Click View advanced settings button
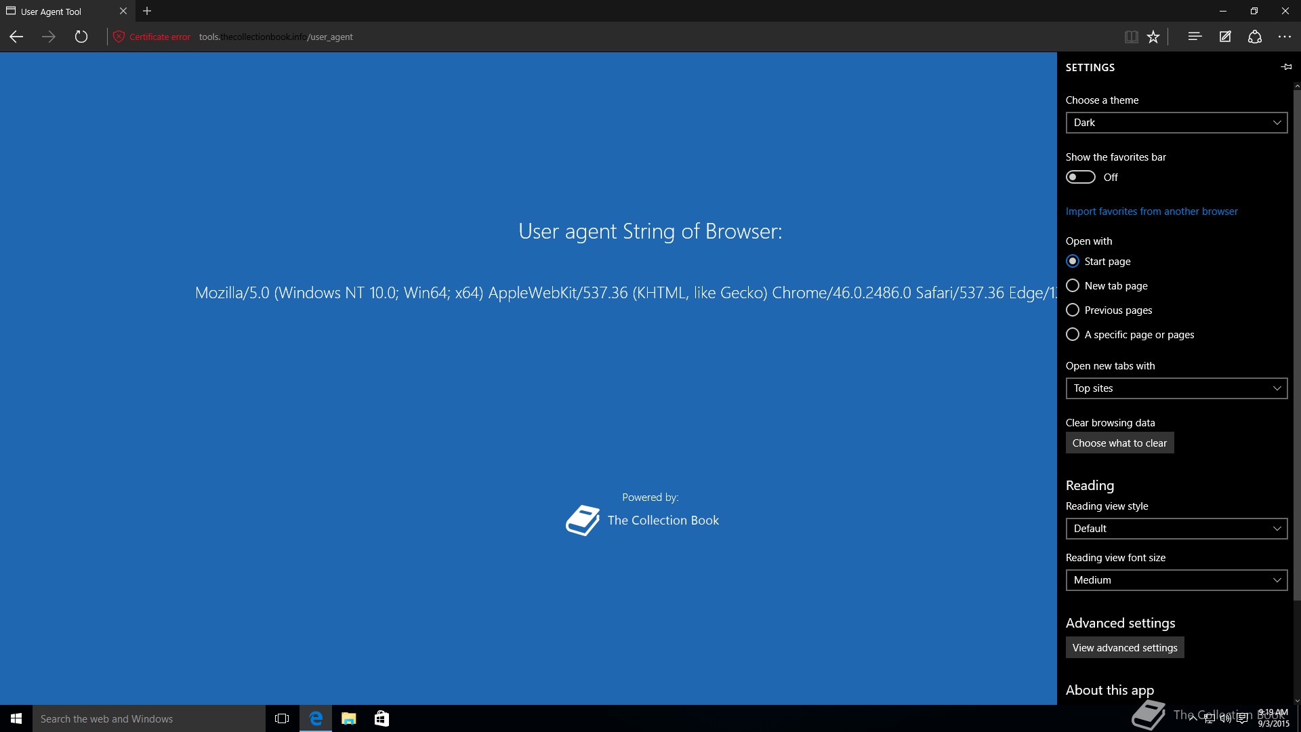 pos(1125,648)
